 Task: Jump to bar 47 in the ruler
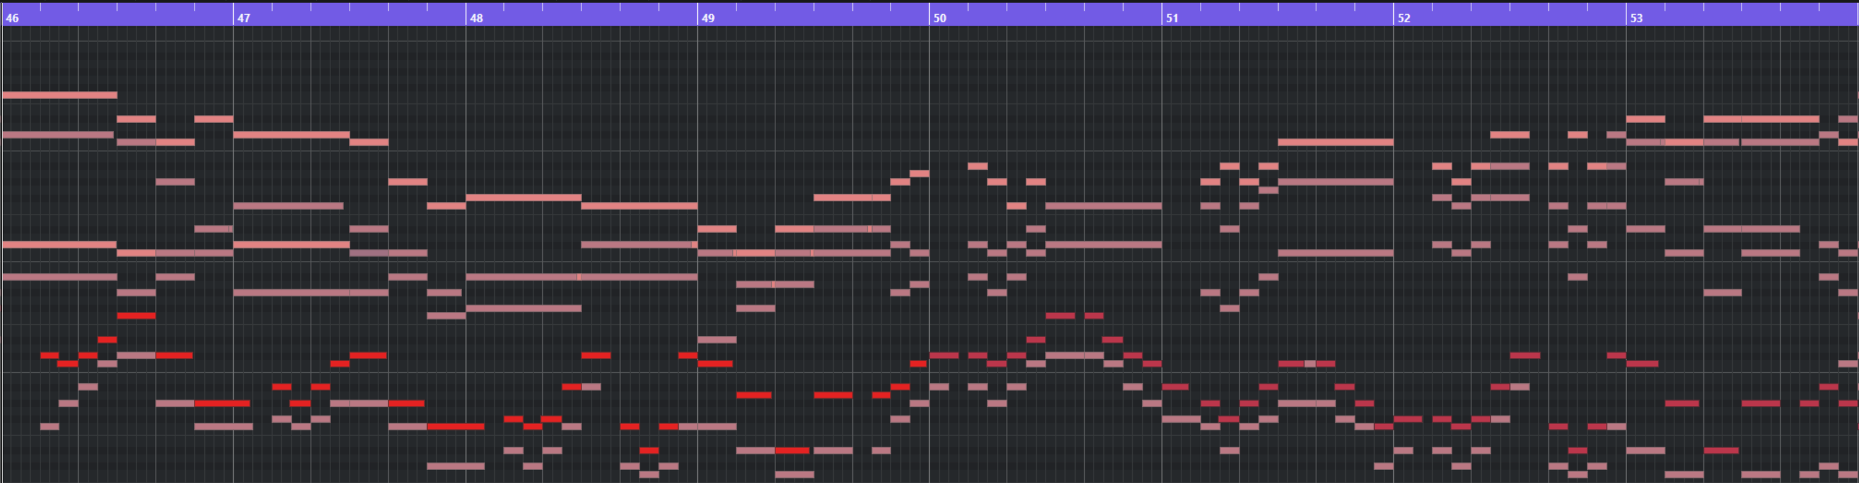coord(244,18)
